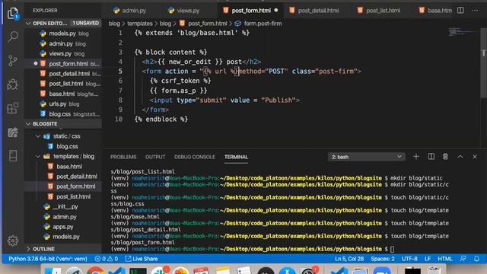Change cursor position via Ln 5, Col 28

click(349, 259)
